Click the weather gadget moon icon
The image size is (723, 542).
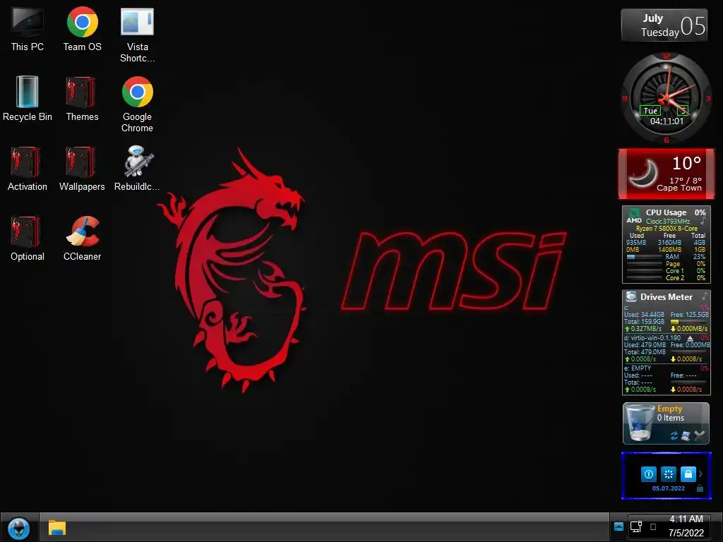pyautogui.click(x=644, y=173)
